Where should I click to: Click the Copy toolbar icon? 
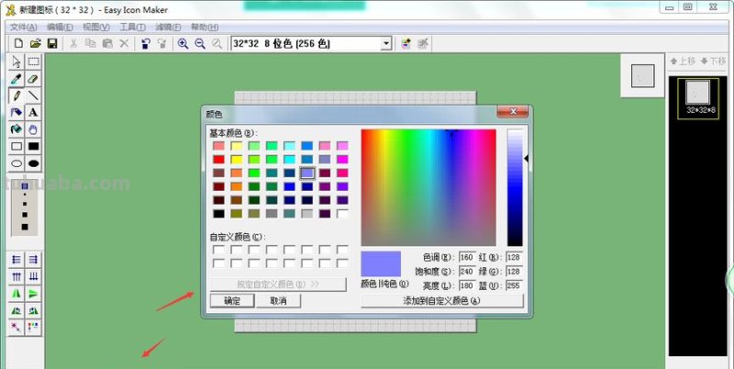coord(90,43)
